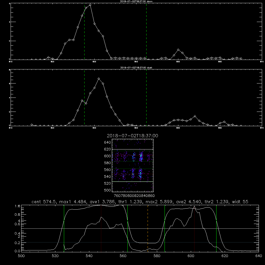Viewport: 265px width, 265px height.
Task: Click the '0.0' label on bottom plot y-axis
Action: tap(17, 251)
